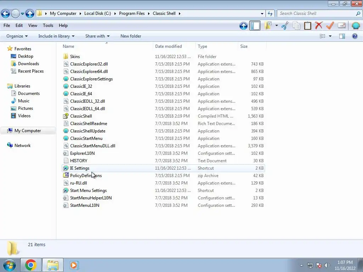Toggle the preview pane button

[x=342, y=36]
